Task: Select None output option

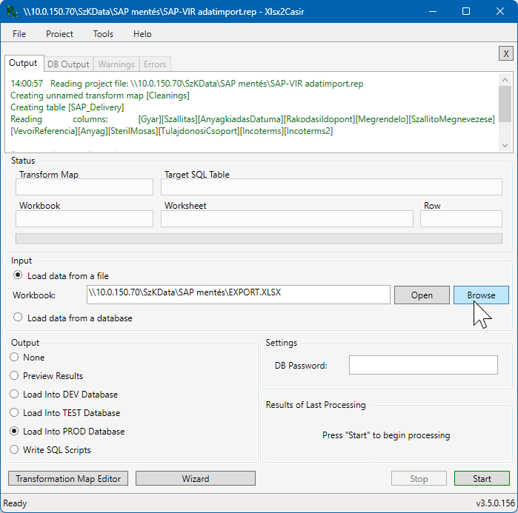Action: coord(27,358)
